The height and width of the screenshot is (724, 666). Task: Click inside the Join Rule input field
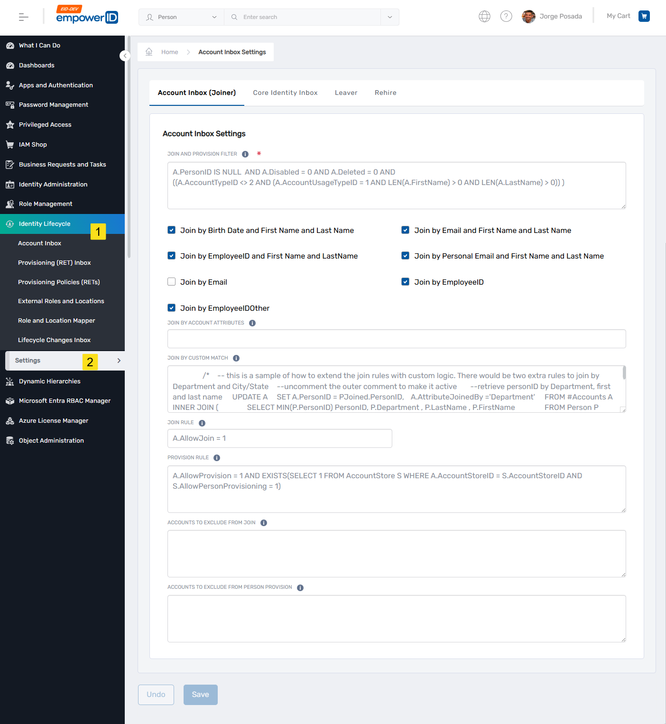pos(279,438)
